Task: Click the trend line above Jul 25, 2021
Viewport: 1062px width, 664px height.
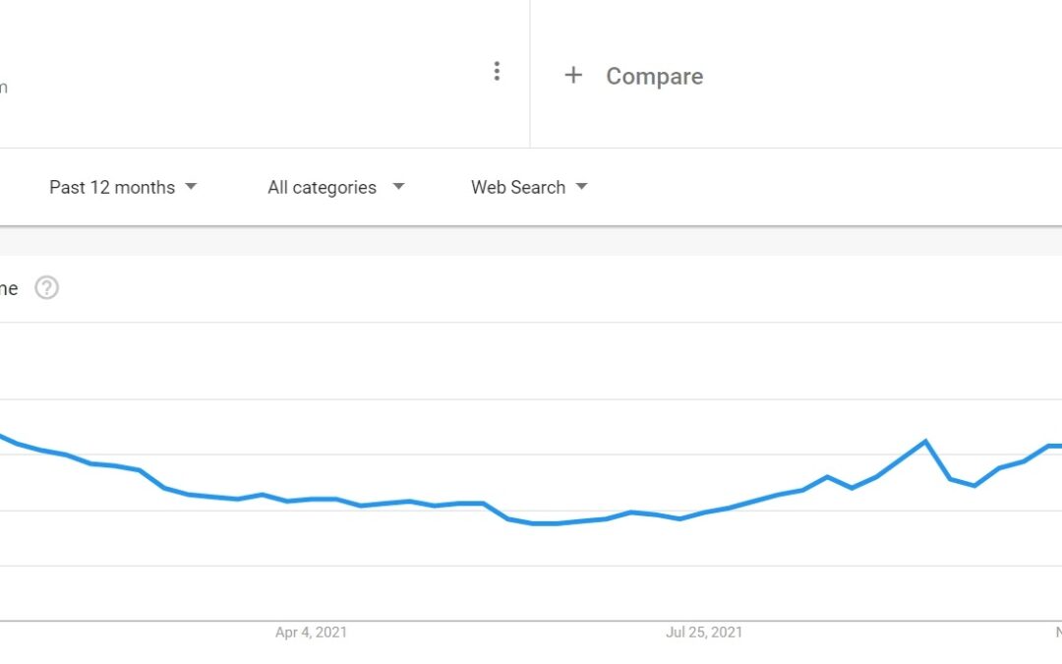Action: pyautogui.click(x=704, y=513)
